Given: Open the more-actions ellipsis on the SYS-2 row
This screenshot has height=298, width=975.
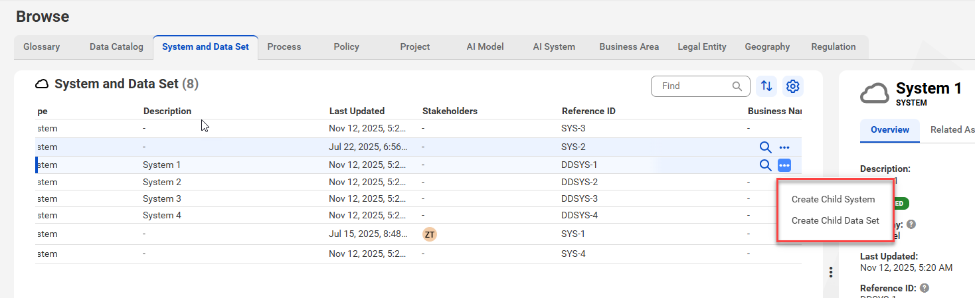Looking at the screenshot, I should (x=784, y=147).
